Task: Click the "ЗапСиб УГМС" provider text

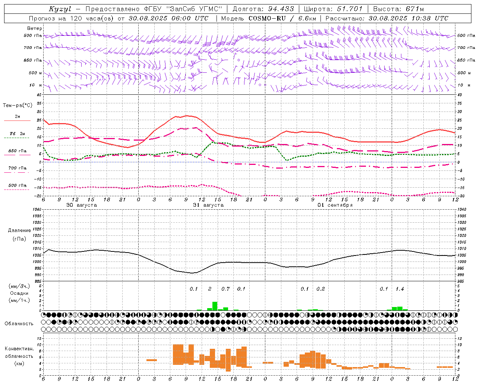Action: [x=195, y=9]
